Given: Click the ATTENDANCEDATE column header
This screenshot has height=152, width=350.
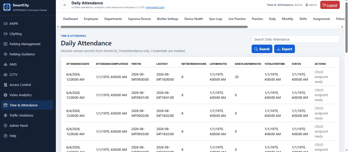Looking at the screenshot, I should click(78, 64).
